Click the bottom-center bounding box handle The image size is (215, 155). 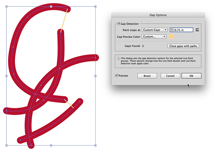tap(51, 145)
